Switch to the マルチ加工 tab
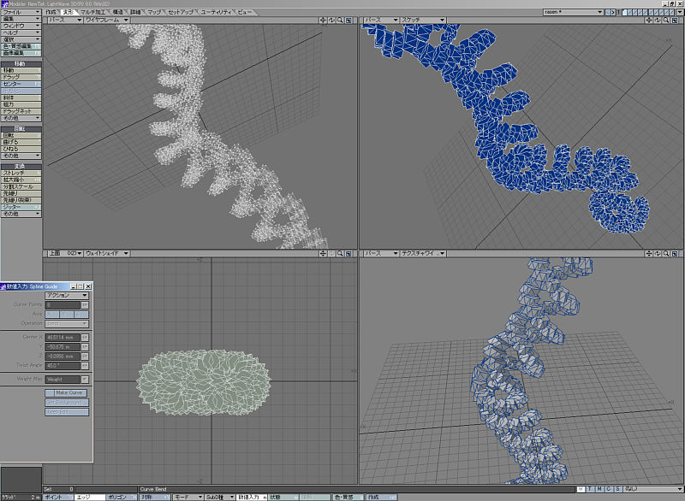Image resolution: width=685 pixels, height=501 pixels. 91,12
